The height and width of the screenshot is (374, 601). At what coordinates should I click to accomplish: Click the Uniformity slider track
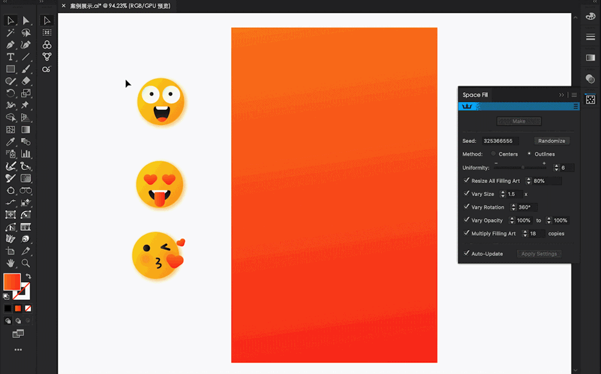(x=520, y=168)
